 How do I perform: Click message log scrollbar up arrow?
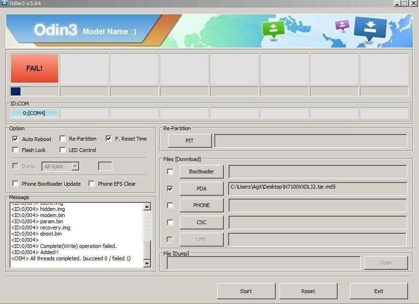pyautogui.click(x=147, y=207)
